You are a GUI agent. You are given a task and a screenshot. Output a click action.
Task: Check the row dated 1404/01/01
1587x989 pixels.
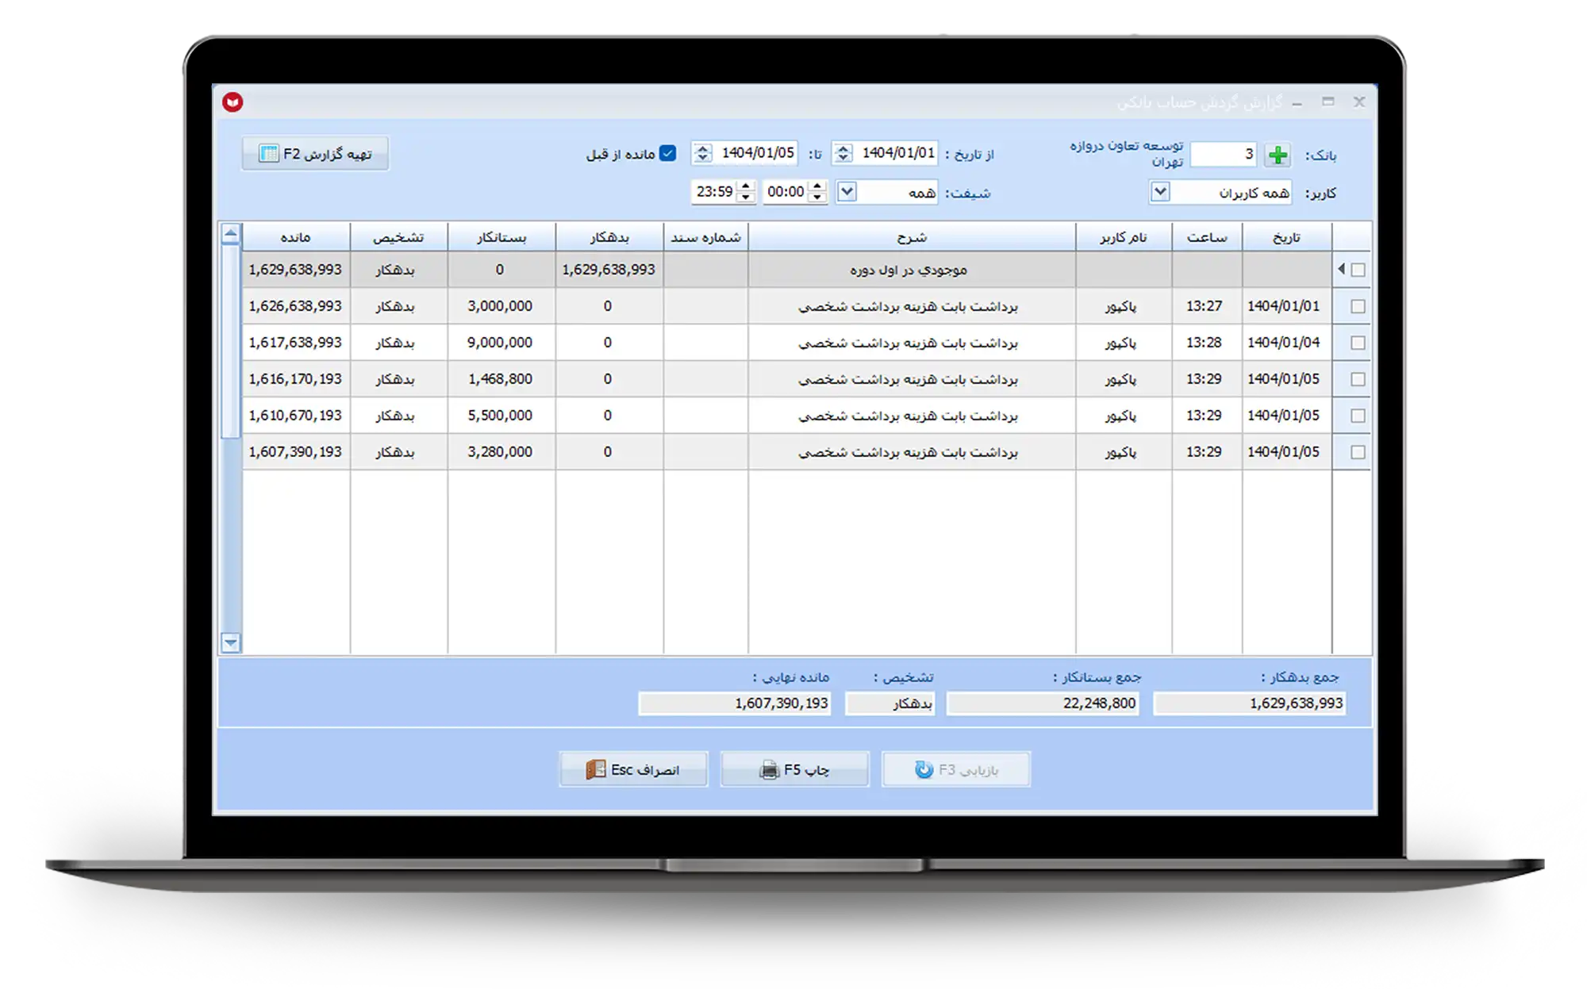1358,306
